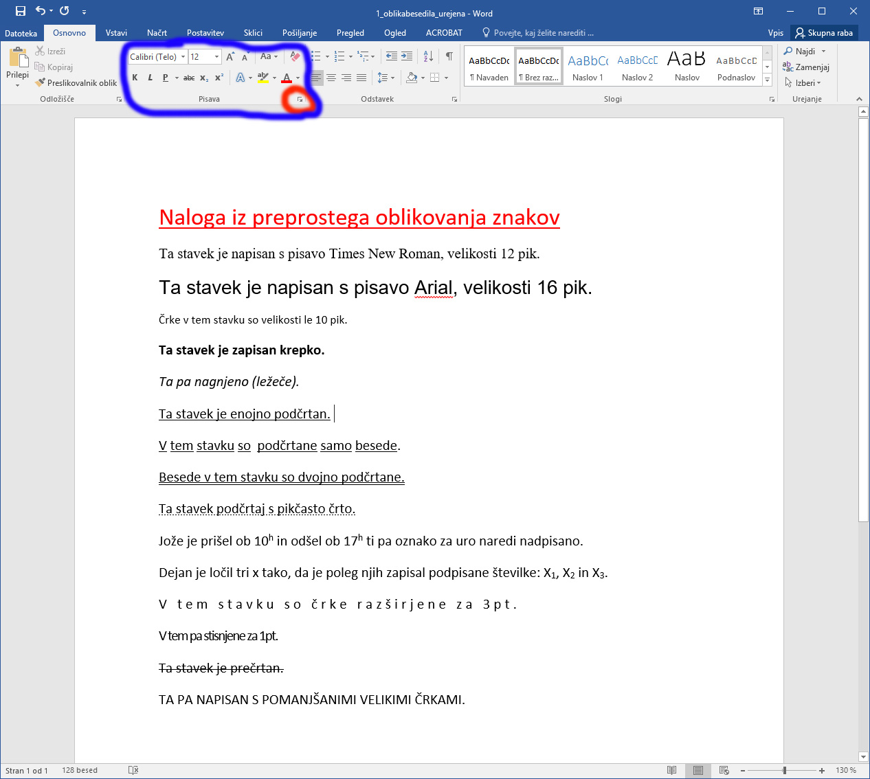
Task: Click Vpis sign-in link
Action: pyautogui.click(x=776, y=33)
